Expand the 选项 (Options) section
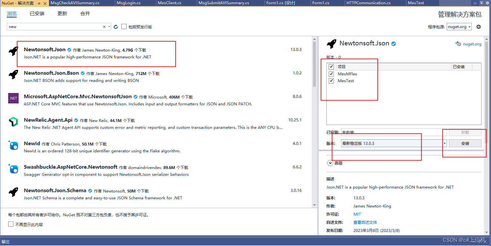Screen dimensions: 491x246 pyautogui.click(x=330, y=163)
